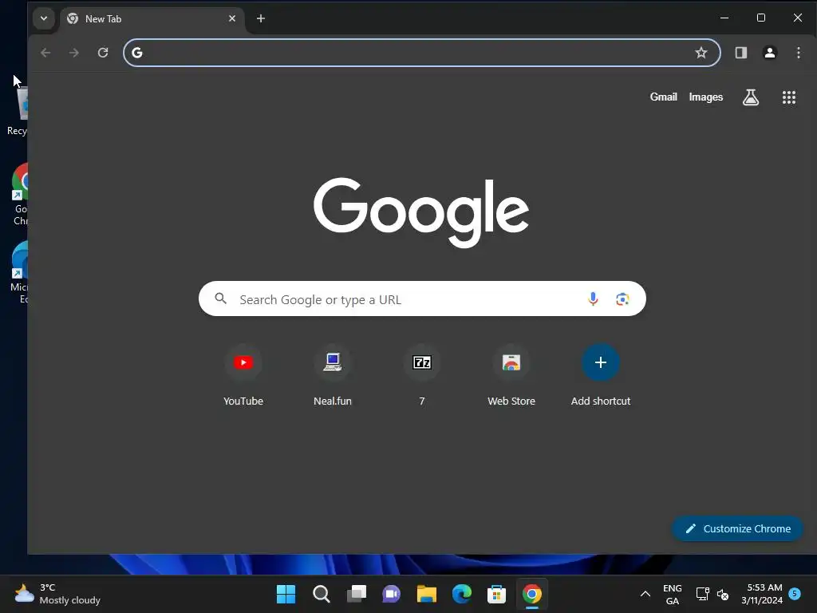Click the Google logo
This screenshot has width=817, height=613.
[421, 212]
